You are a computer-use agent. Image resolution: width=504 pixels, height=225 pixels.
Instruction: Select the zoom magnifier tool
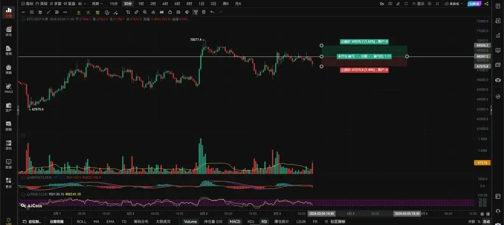pyautogui.click(x=145, y=12)
